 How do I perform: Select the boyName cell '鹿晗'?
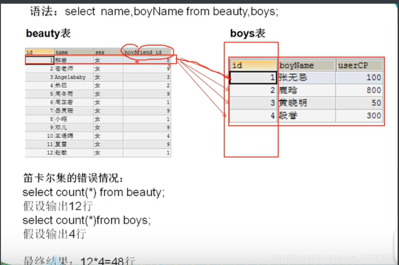coord(306,90)
